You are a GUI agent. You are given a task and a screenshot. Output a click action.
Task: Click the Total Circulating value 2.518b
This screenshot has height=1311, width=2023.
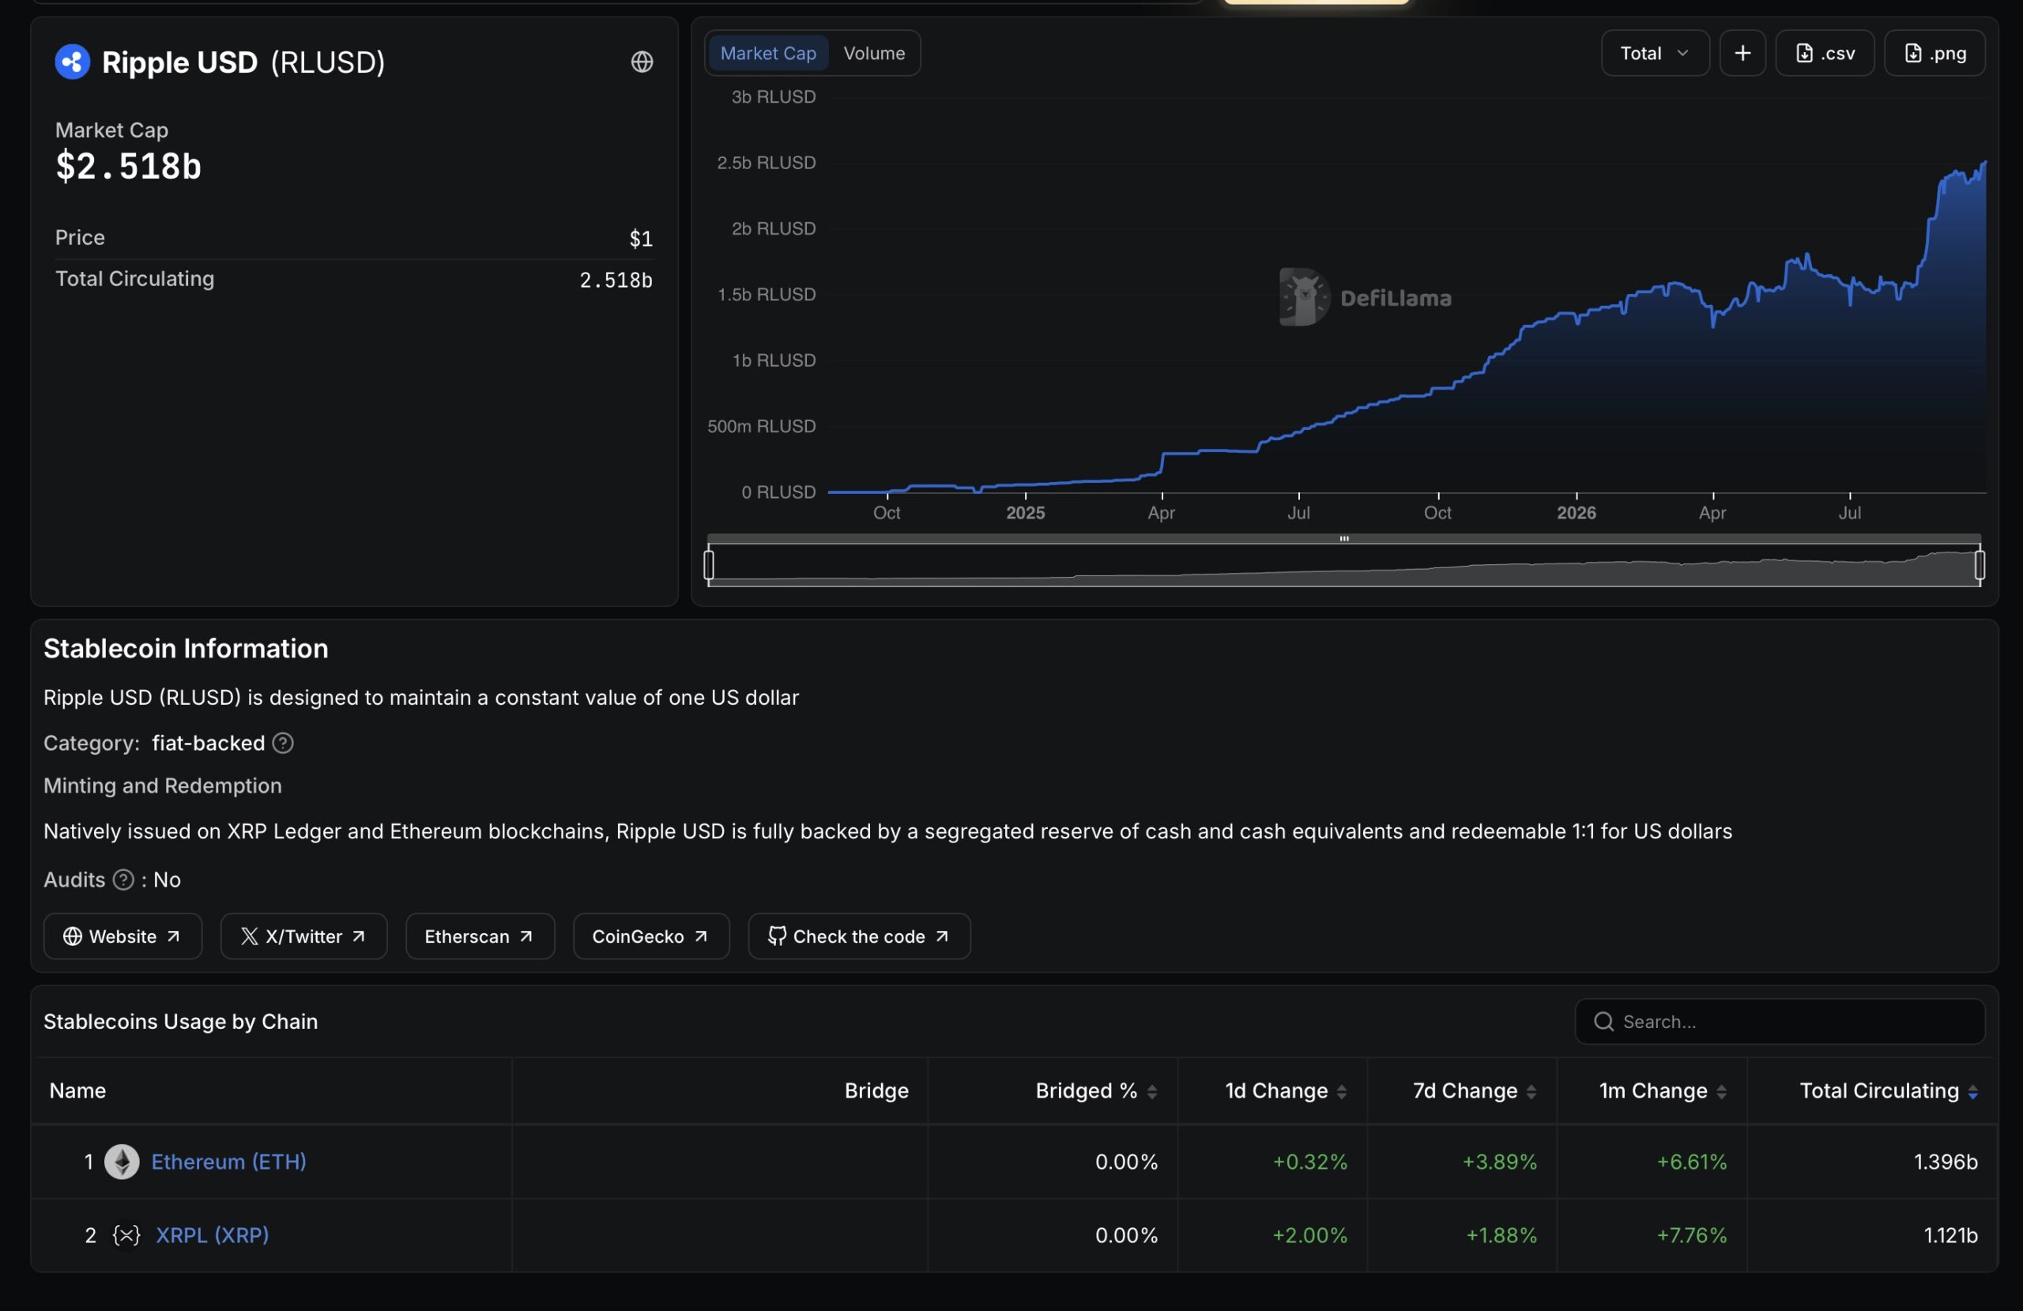tap(616, 280)
